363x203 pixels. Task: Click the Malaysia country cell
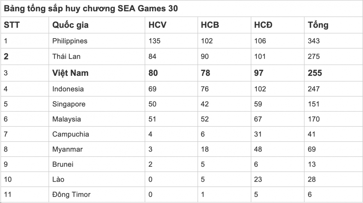click(x=66, y=119)
